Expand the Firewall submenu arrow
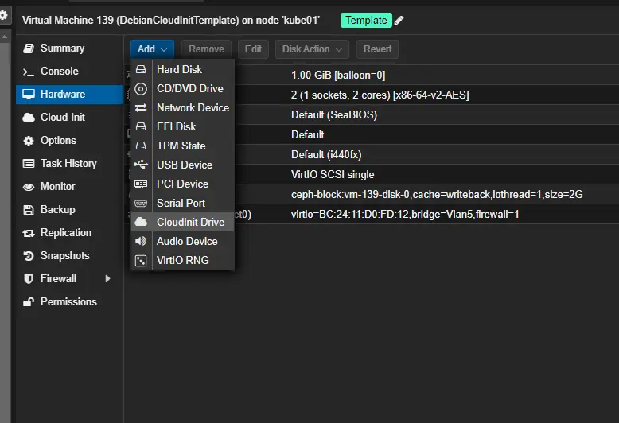This screenshot has height=423, width=619. [107, 279]
